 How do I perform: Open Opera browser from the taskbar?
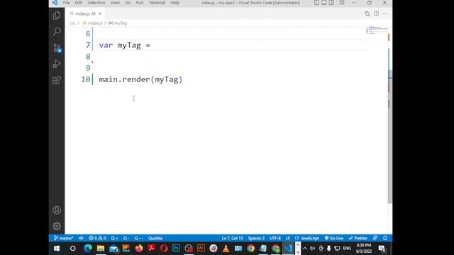(x=164, y=249)
